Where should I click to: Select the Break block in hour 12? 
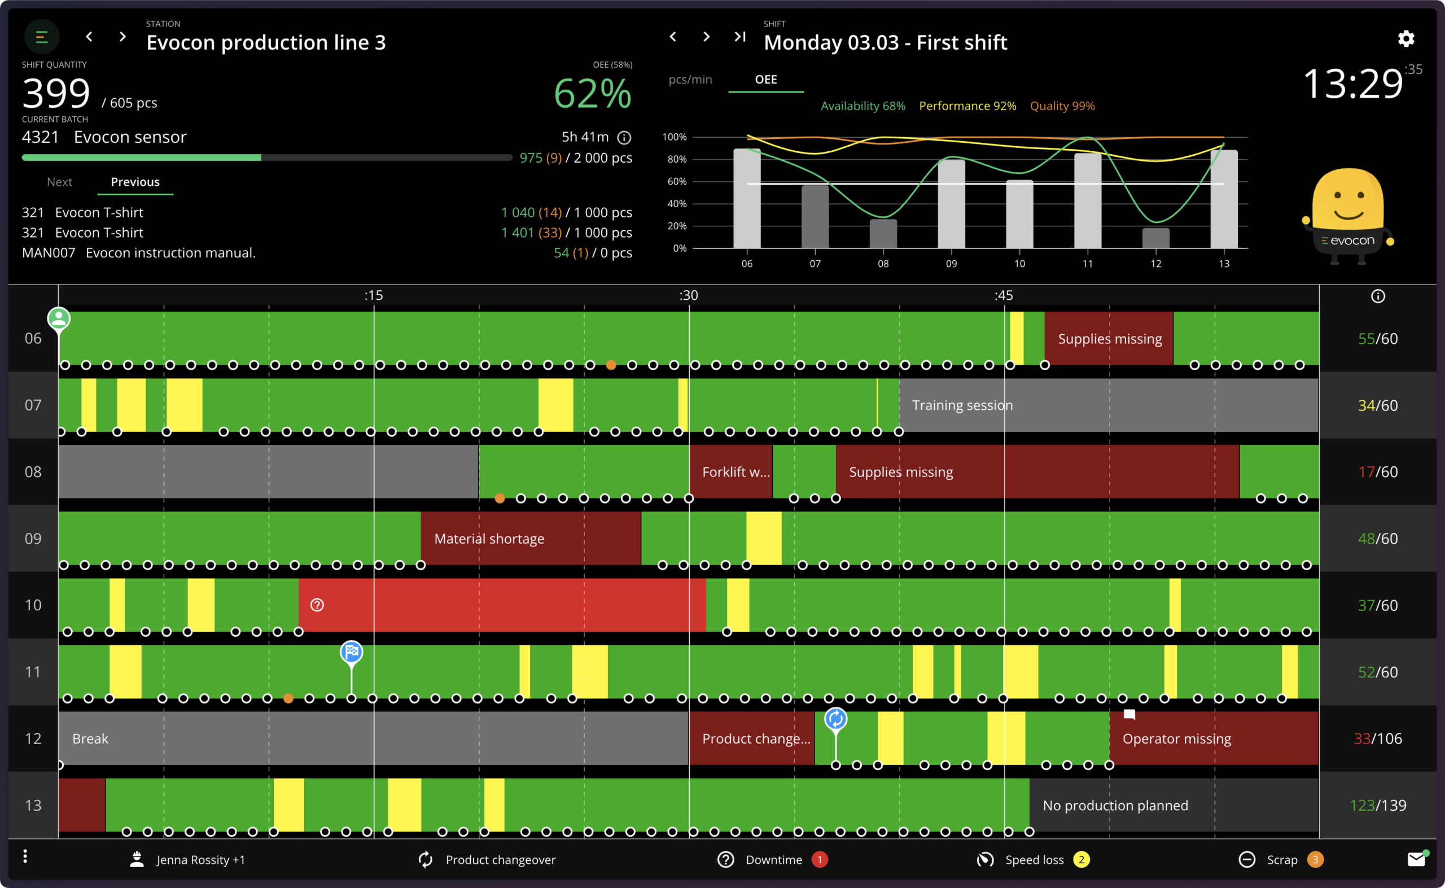click(x=374, y=738)
